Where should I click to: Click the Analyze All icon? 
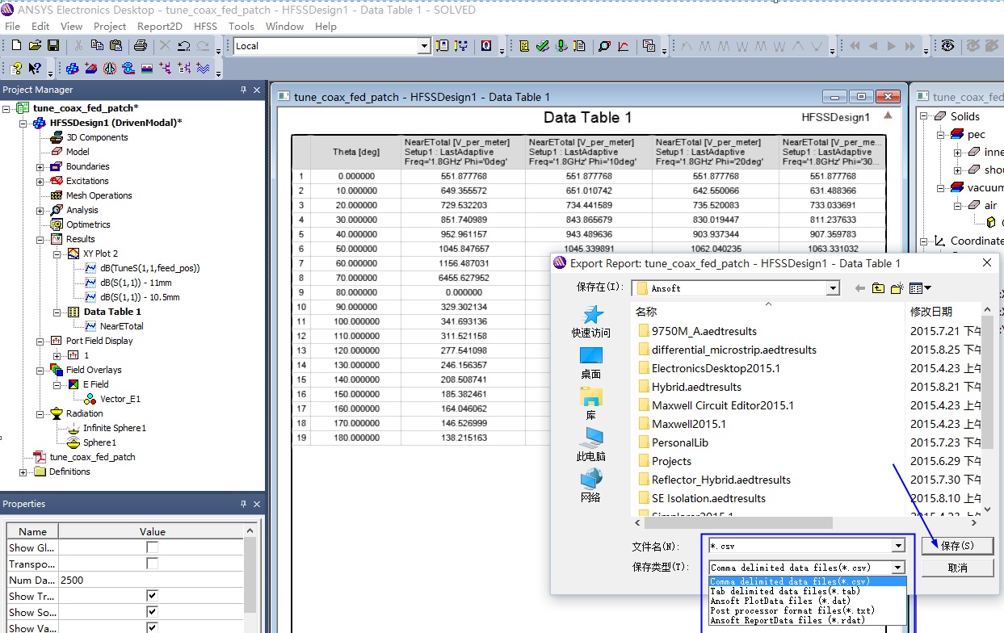click(561, 46)
